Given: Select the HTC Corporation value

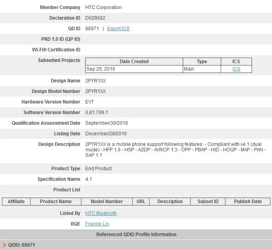Looking at the screenshot, I should pyautogui.click(x=103, y=7).
